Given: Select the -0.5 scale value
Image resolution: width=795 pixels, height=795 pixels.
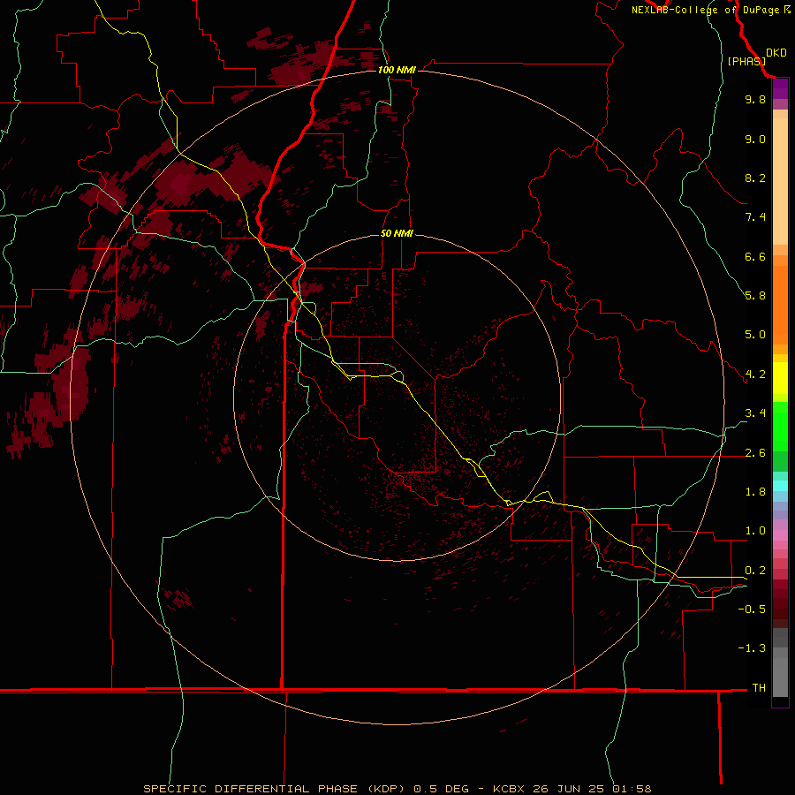Looking at the screenshot, I should (x=752, y=609).
